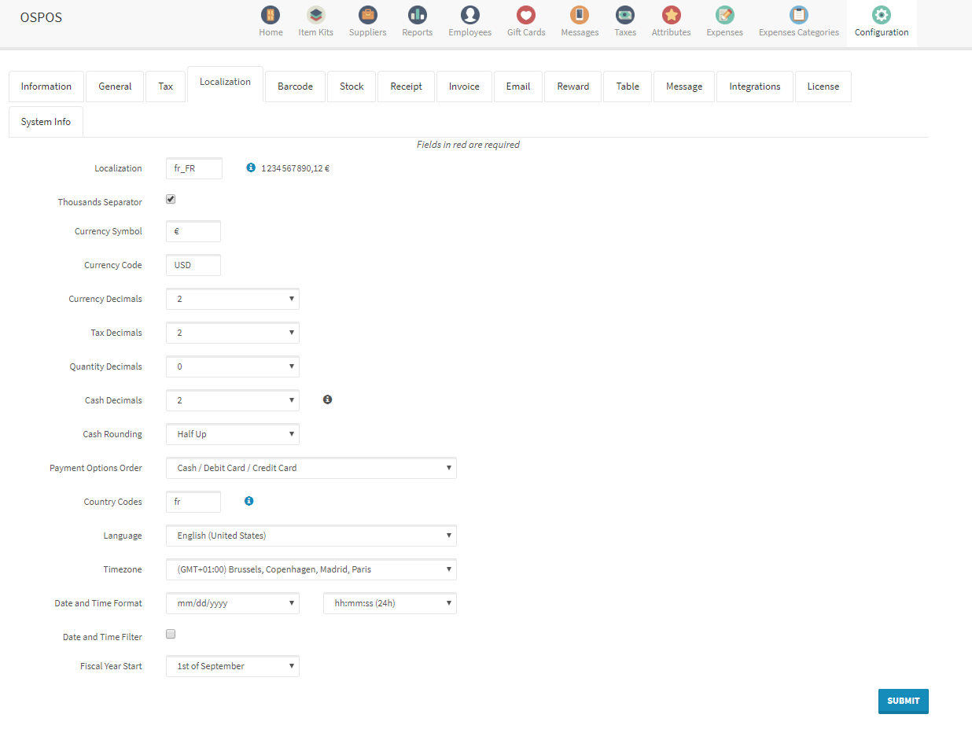Image resolution: width=972 pixels, height=729 pixels.
Task: Switch to the Barcode tab
Action: pyautogui.click(x=295, y=87)
